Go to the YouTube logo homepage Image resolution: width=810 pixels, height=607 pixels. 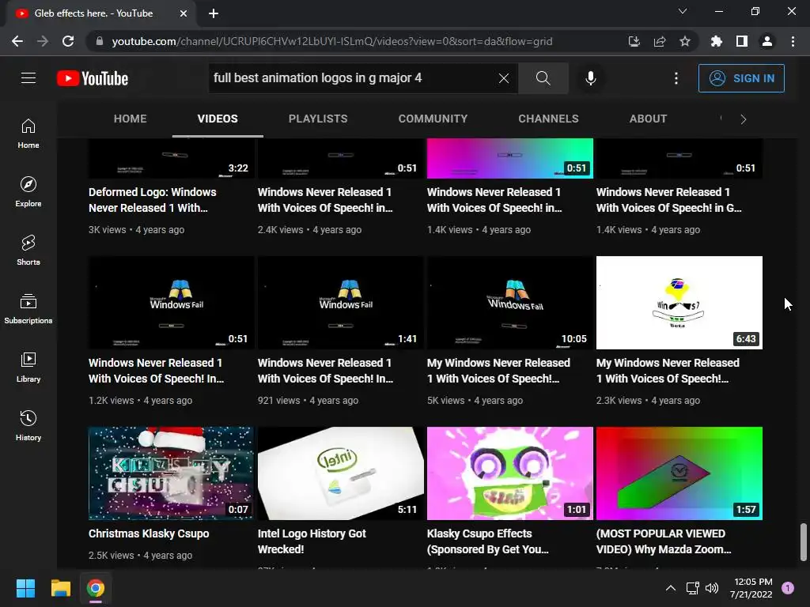93,78
